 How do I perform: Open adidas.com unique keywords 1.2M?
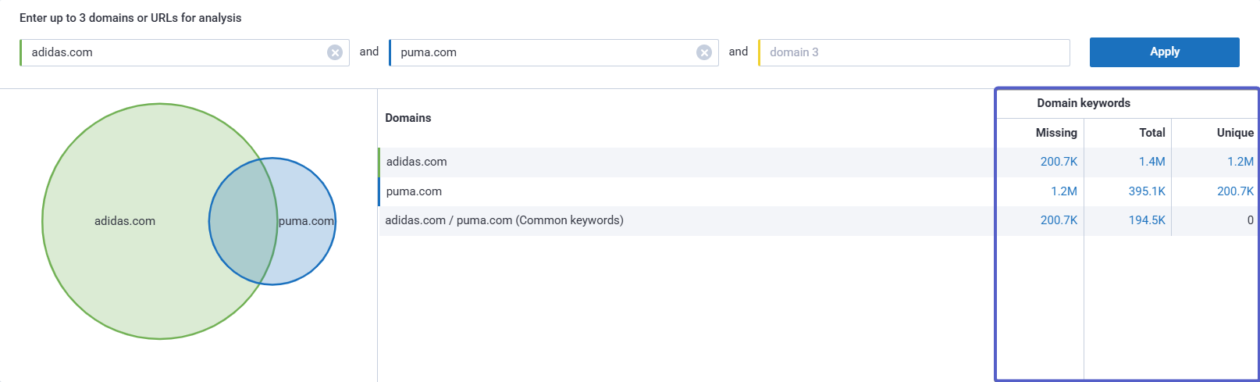(1240, 162)
